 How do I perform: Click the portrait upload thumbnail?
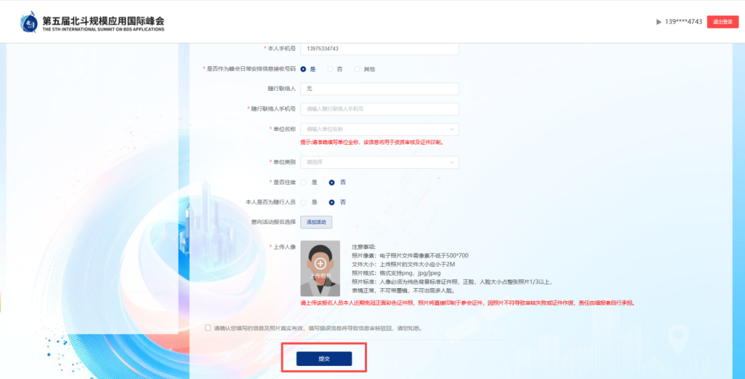point(320,269)
